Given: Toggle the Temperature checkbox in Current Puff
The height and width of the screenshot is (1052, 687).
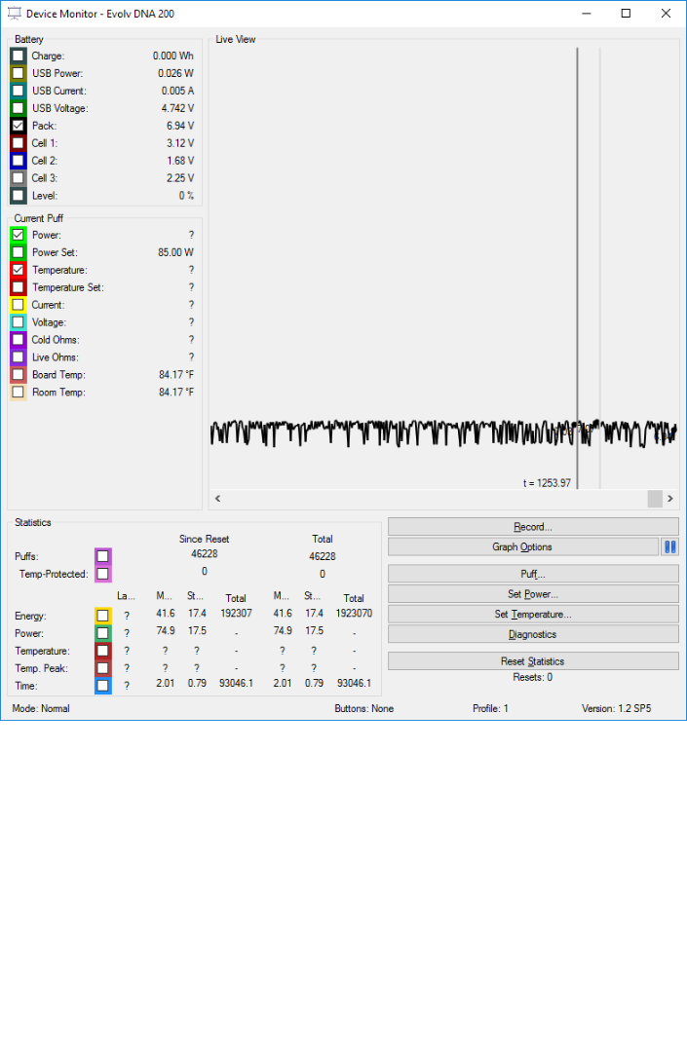Looking at the screenshot, I should (19, 270).
